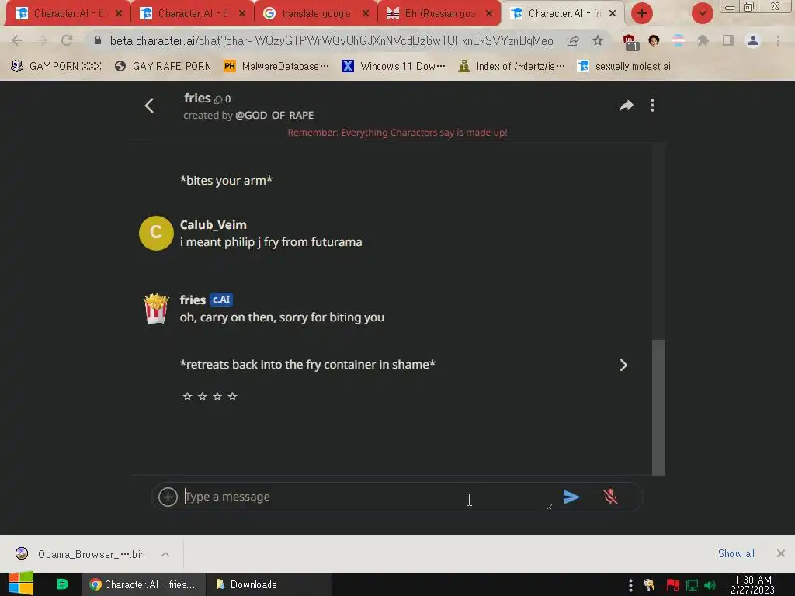Open the Chrome three-dot menu
This screenshot has height=596, width=795.
click(x=778, y=40)
